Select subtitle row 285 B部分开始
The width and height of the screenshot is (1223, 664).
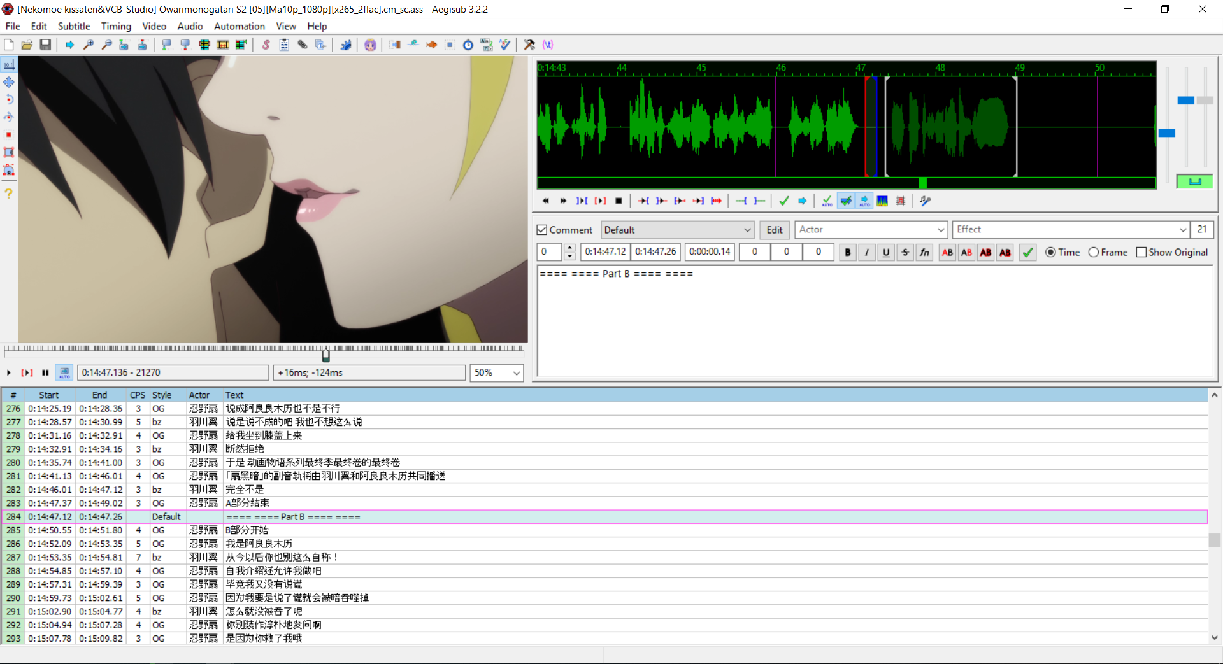click(604, 530)
